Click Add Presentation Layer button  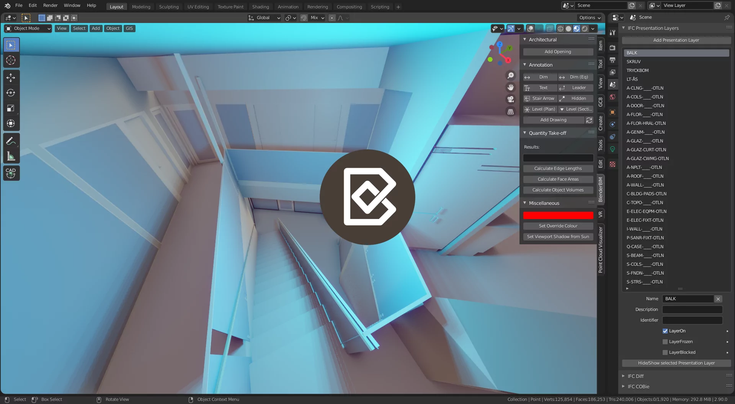676,40
